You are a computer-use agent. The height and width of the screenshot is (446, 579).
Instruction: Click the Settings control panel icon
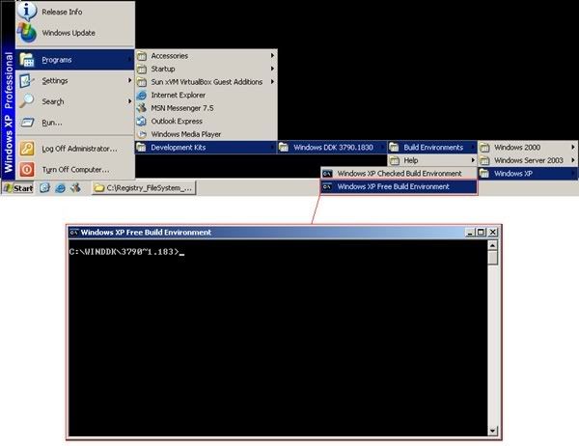[27, 80]
